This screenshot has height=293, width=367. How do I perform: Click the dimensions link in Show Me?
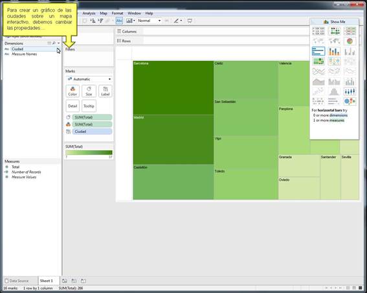point(339,115)
